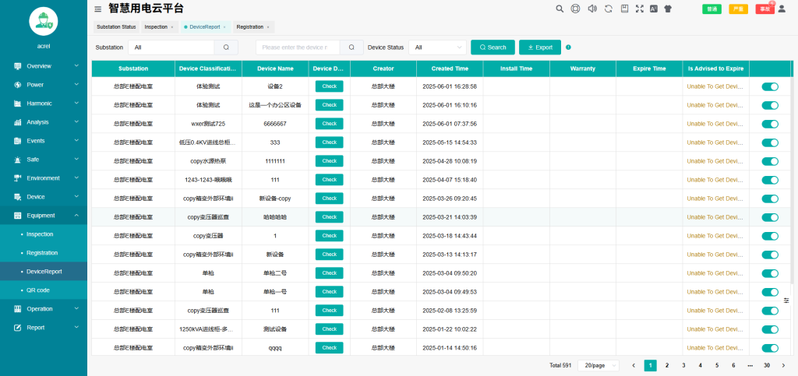Expand the Events sidebar menu
Image resolution: width=798 pixels, height=376 pixels.
[x=44, y=141]
